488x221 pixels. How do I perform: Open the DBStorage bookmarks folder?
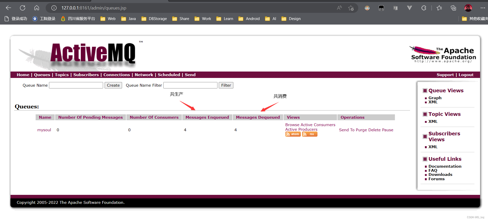coord(154,19)
